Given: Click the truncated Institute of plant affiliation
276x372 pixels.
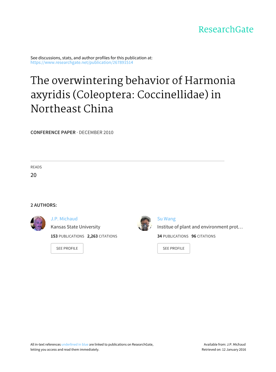Looking at the screenshot, I should 200,227.
